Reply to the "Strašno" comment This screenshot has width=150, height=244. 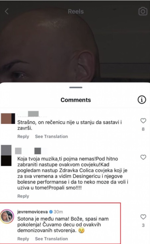click(23, 136)
